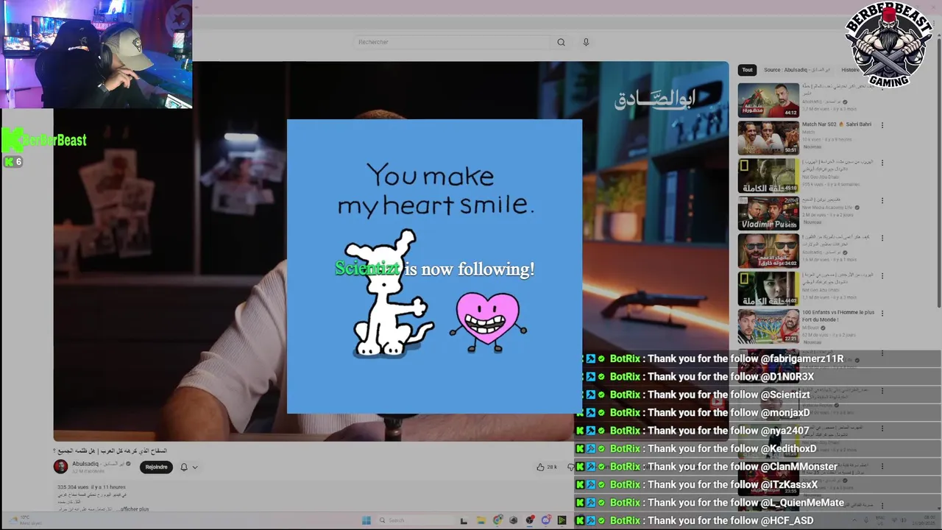Focus the Rechercher search field
Screen dimensions: 942x530
pyautogui.click(x=452, y=42)
